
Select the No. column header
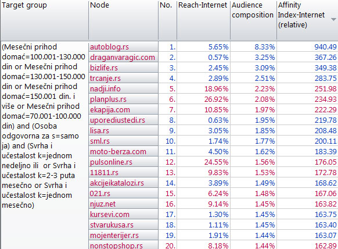[x=167, y=20]
